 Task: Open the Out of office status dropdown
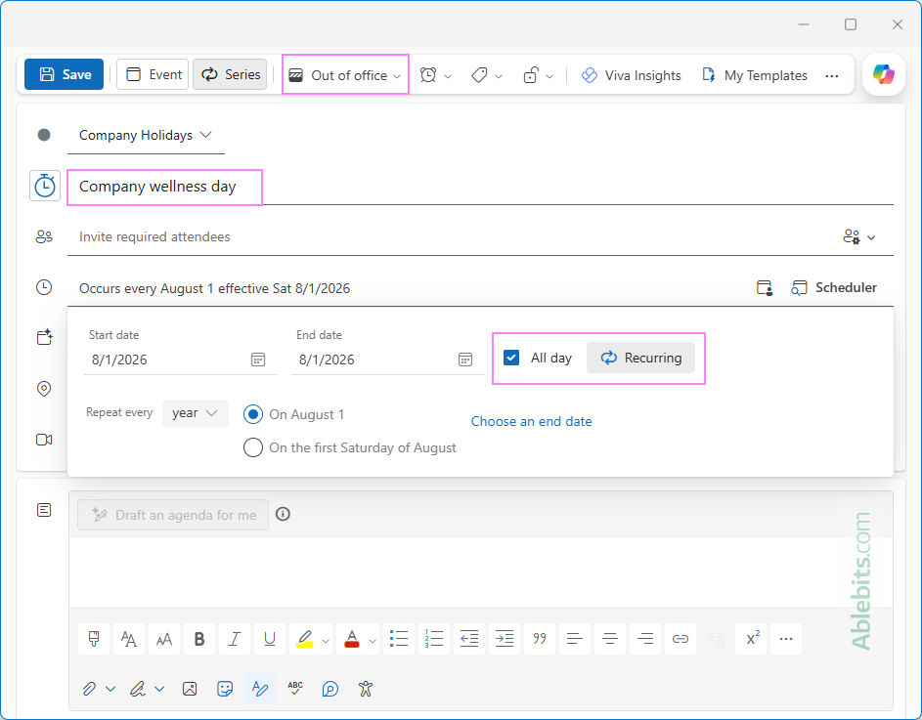(345, 75)
